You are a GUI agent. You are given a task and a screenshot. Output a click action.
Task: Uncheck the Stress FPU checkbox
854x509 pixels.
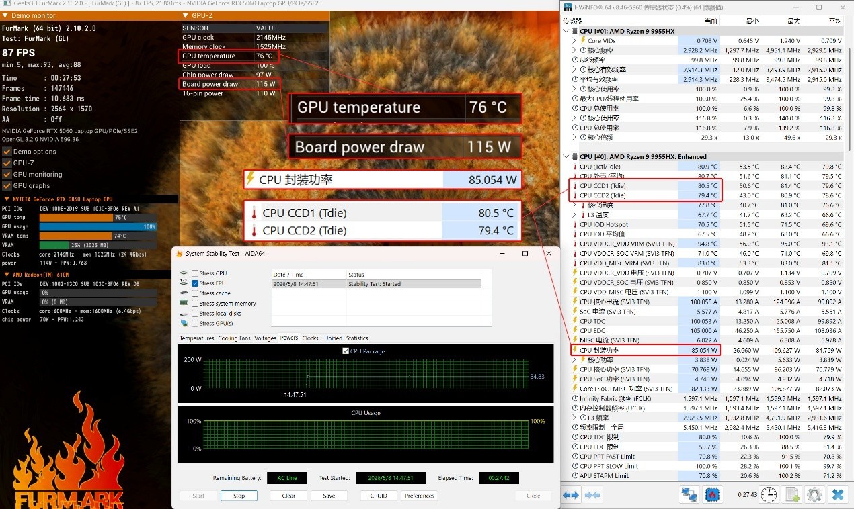tap(195, 283)
